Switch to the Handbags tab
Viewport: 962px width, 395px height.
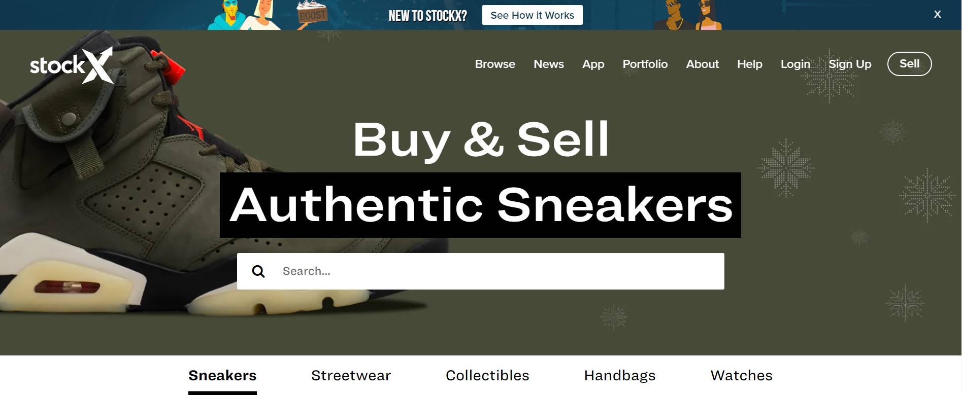point(620,376)
